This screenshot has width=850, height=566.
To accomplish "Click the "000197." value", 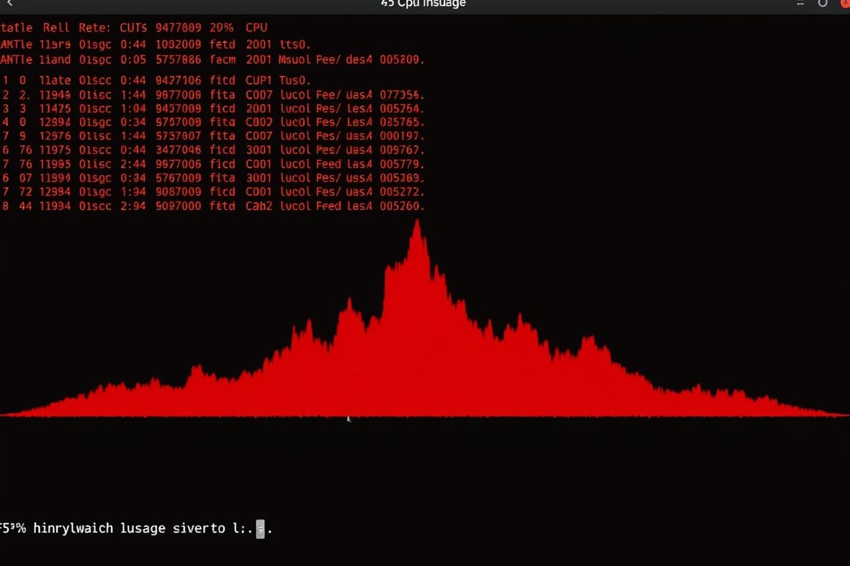I will [402, 137].
